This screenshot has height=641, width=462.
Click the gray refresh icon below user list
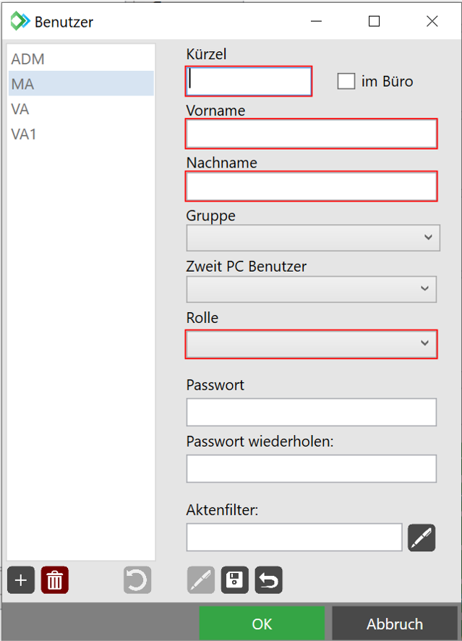[137, 580]
